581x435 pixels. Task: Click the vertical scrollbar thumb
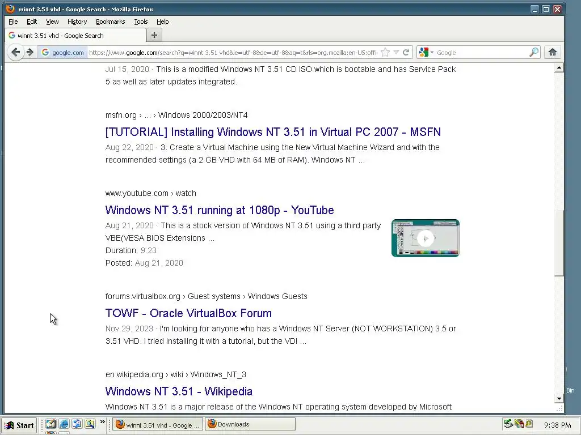(559, 242)
